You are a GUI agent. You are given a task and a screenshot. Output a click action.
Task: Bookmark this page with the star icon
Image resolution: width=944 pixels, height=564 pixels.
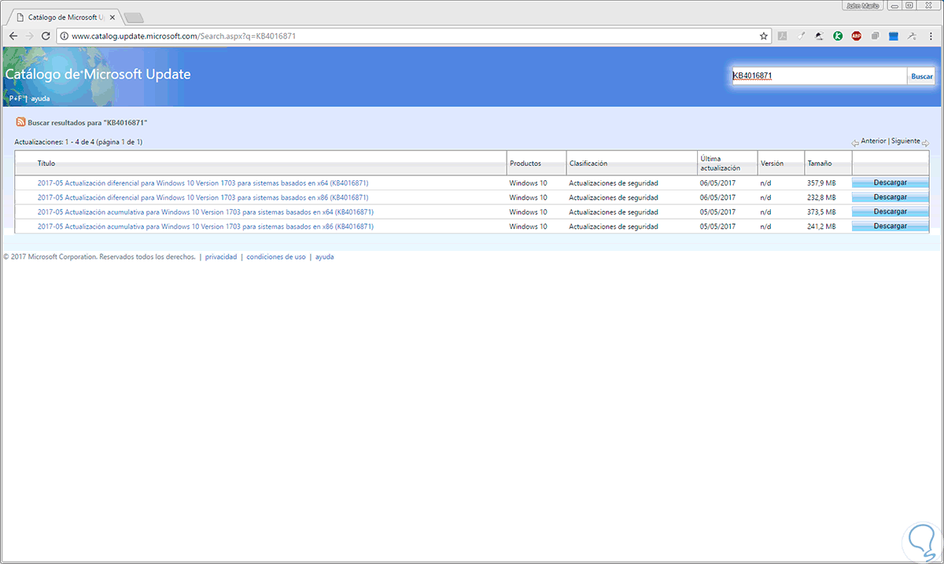(x=763, y=36)
